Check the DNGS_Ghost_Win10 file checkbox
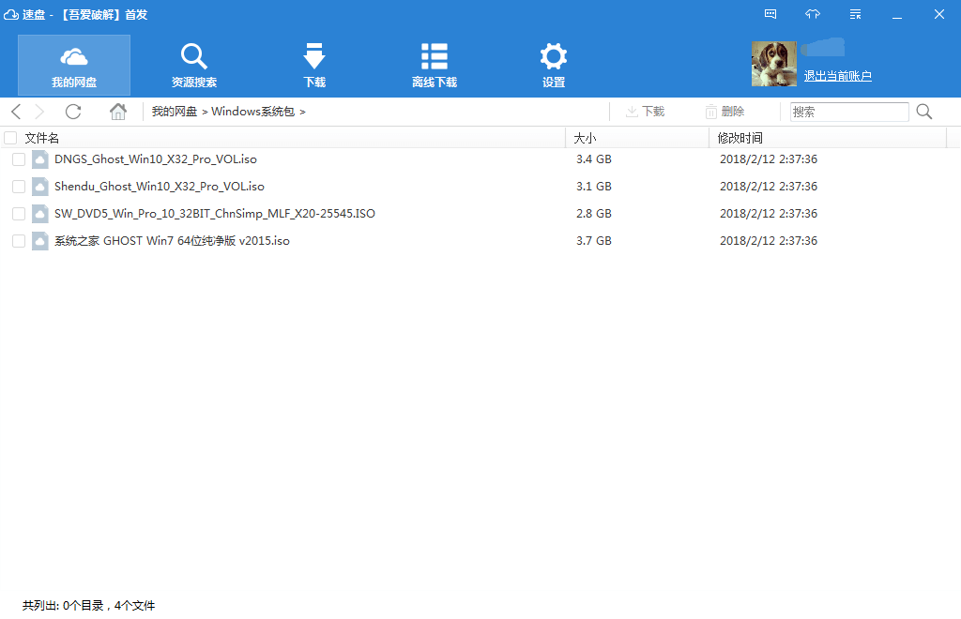Screen dimensions: 961x619 point(19,159)
